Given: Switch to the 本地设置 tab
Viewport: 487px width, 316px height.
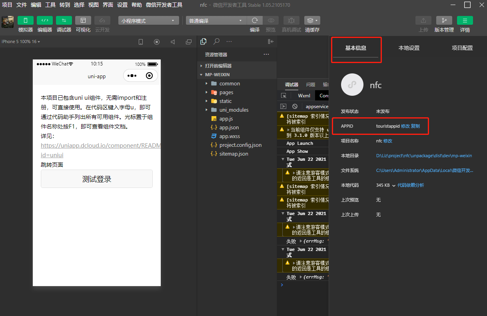Looking at the screenshot, I should coord(409,48).
